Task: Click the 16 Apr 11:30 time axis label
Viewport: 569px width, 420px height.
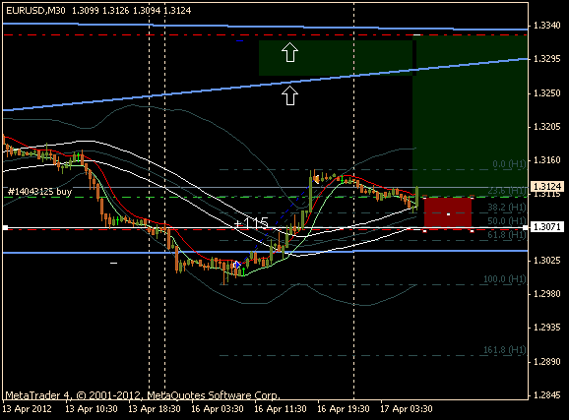Action: [x=281, y=409]
